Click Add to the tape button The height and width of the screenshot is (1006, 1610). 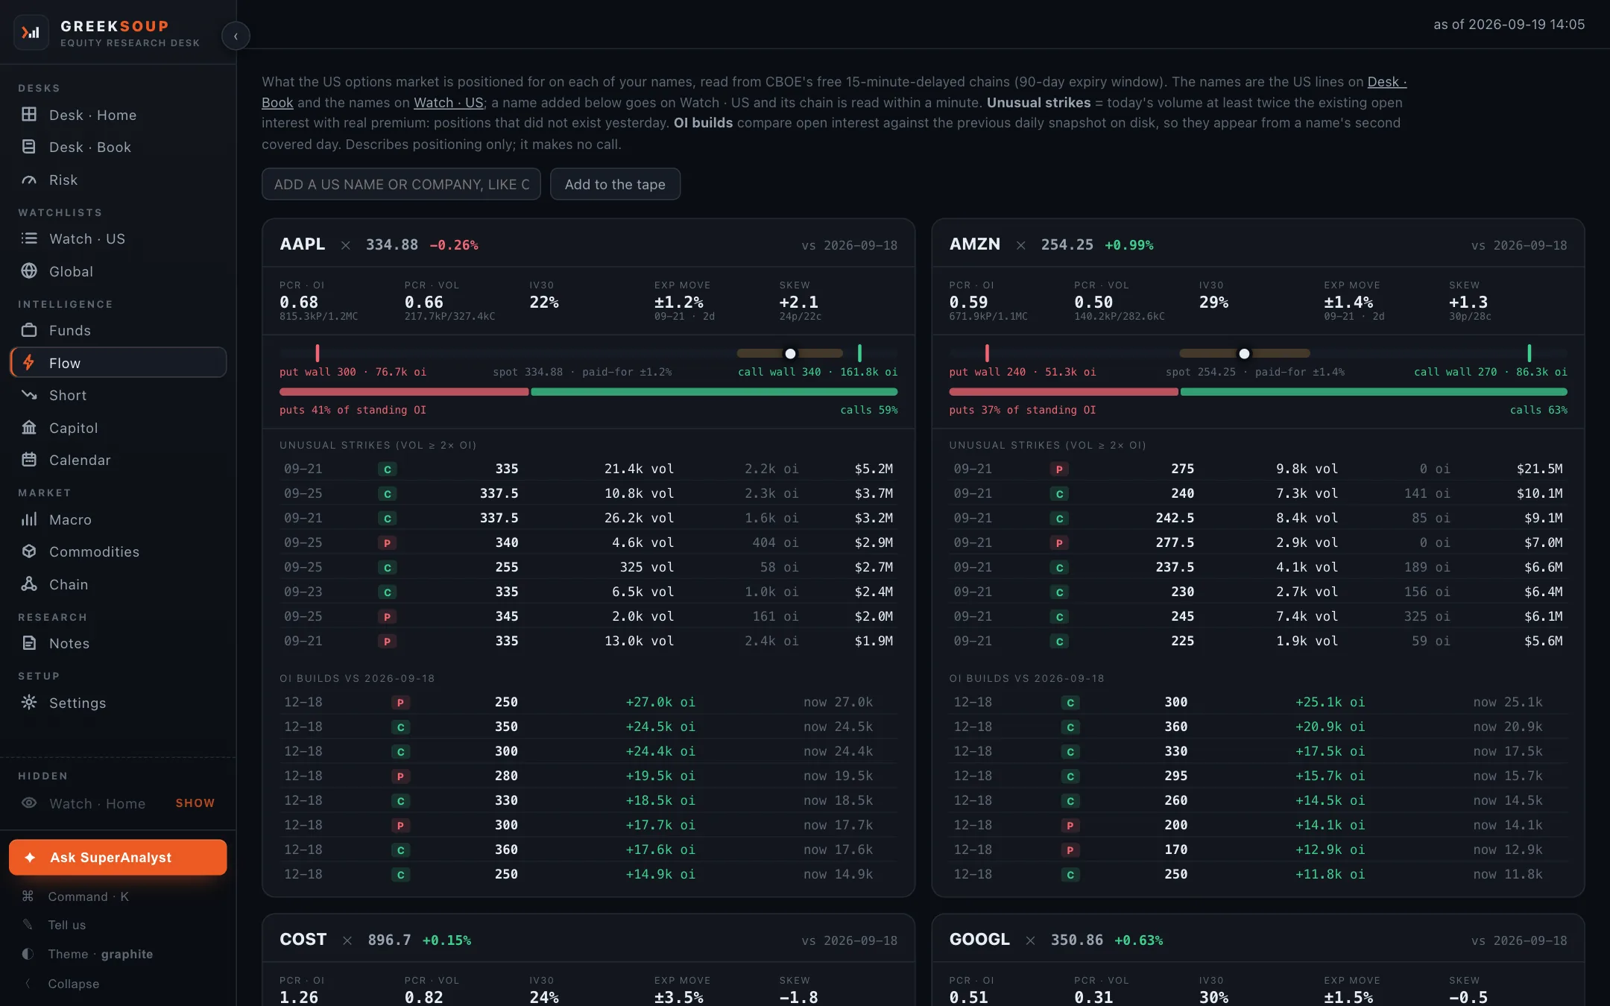(615, 184)
